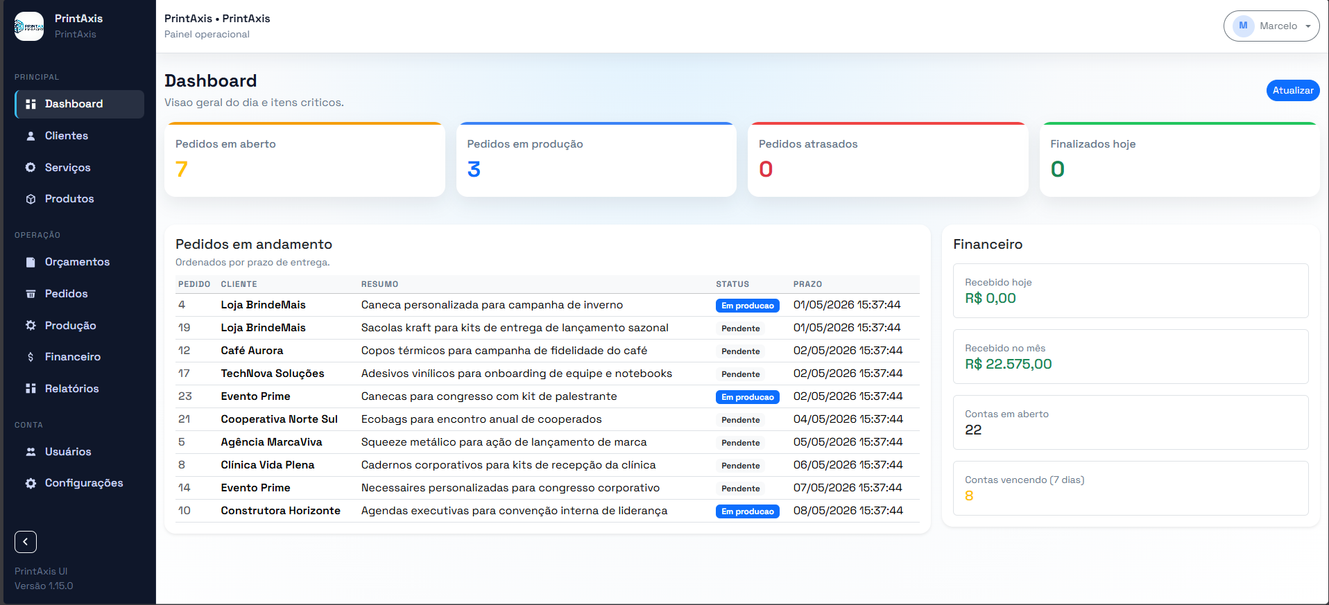Image resolution: width=1329 pixels, height=605 pixels.
Task: Click the deadline 04/05/2026 15:37:44
Action: coord(848,419)
